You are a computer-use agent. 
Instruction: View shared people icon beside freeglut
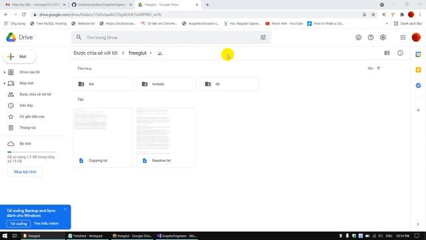point(160,53)
